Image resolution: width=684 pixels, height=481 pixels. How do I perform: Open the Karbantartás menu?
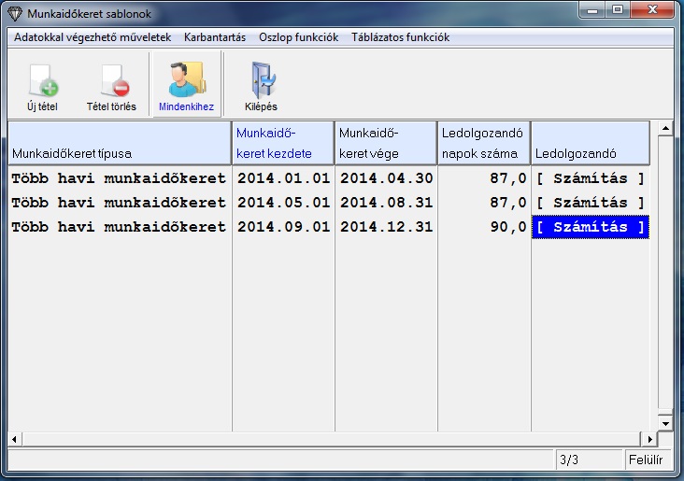(x=215, y=38)
